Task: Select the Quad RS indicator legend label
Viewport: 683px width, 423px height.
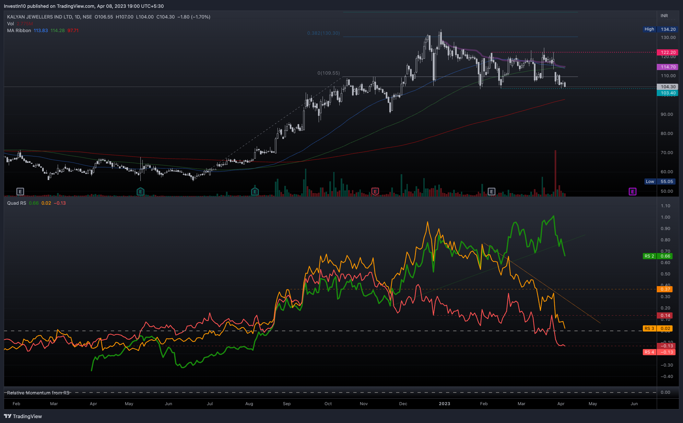Action: point(17,203)
